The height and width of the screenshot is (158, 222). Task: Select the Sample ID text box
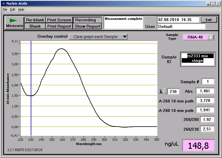click(x=198, y=59)
